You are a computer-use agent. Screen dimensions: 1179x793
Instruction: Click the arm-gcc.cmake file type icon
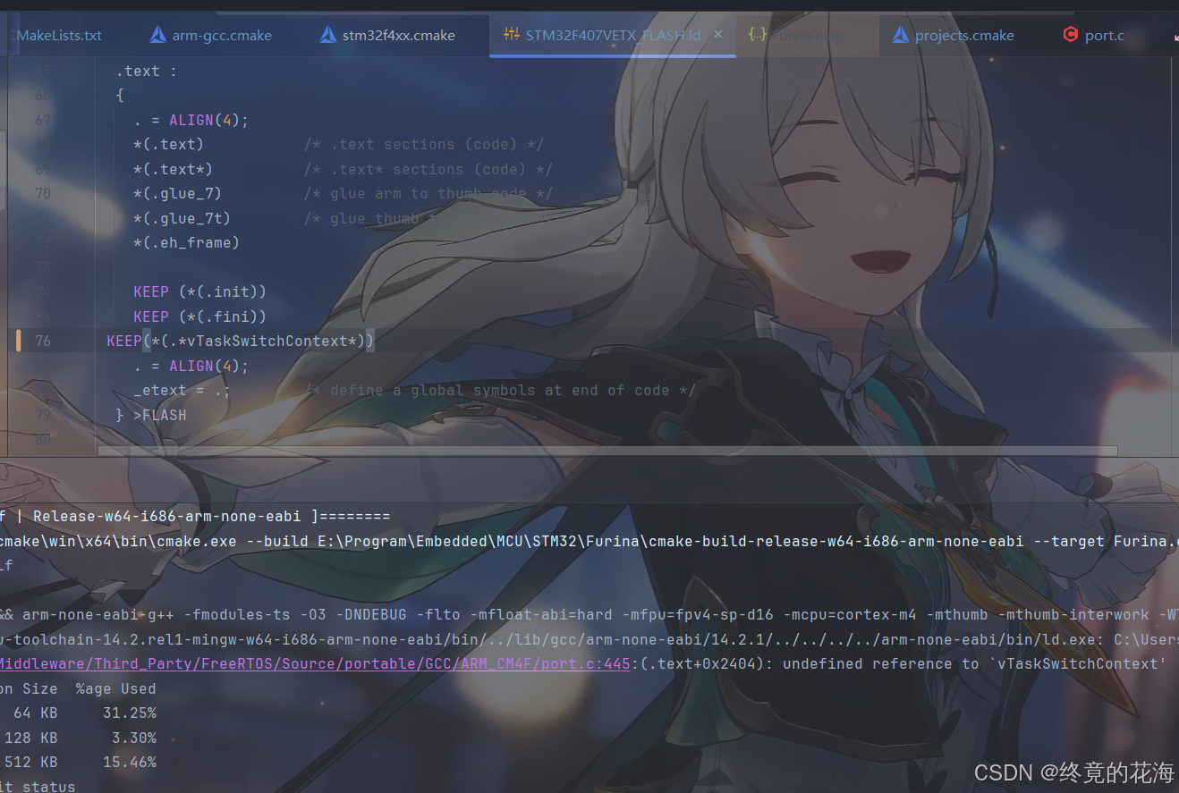158,35
